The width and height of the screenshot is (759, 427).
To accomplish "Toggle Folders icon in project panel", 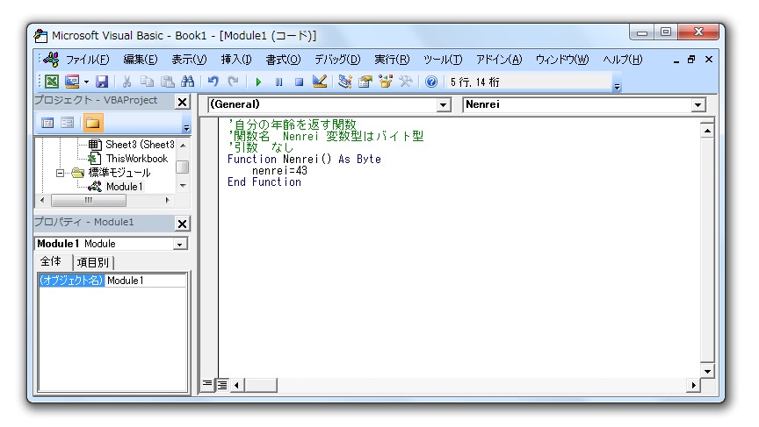I will tap(93, 123).
